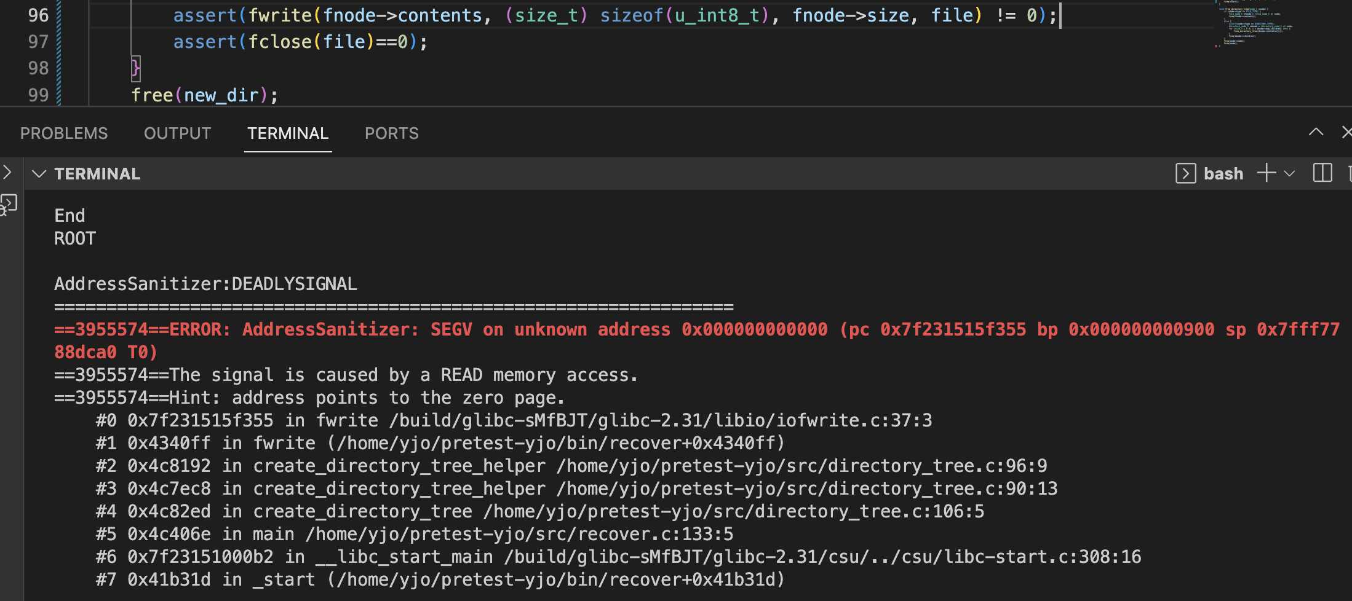Image resolution: width=1352 pixels, height=601 pixels.
Task: Follow the recover.c:133:5 stack trace link
Action: [520, 534]
